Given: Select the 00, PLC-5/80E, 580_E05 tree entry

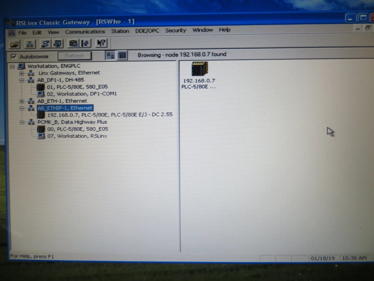Looking at the screenshot, I should pyautogui.click(x=78, y=129).
